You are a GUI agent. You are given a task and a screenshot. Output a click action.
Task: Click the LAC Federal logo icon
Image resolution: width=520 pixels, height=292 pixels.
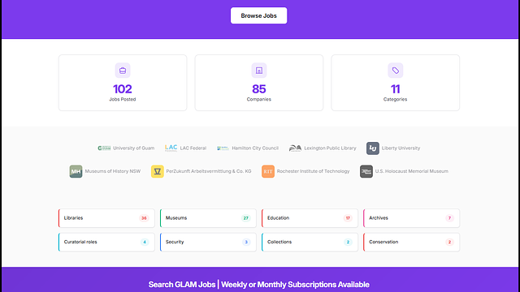click(171, 148)
